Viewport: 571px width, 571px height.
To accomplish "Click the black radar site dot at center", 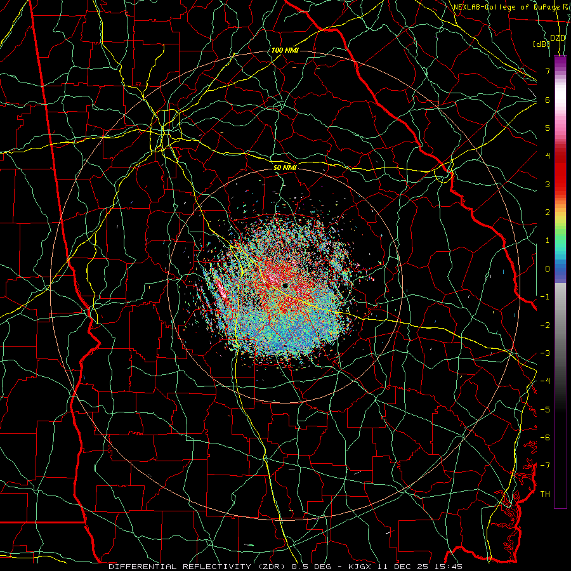I will [x=285, y=286].
